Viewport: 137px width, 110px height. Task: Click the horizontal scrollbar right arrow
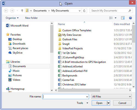(130, 90)
